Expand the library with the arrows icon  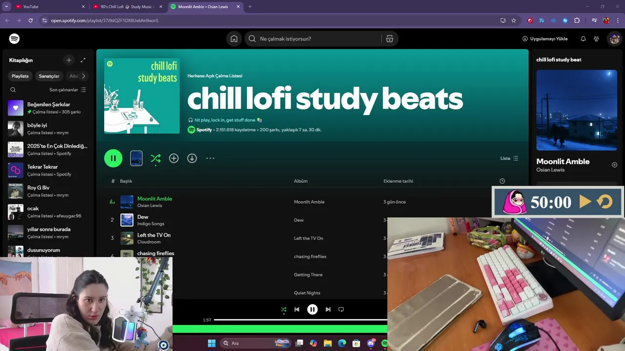pyautogui.click(x=83, y=60)
